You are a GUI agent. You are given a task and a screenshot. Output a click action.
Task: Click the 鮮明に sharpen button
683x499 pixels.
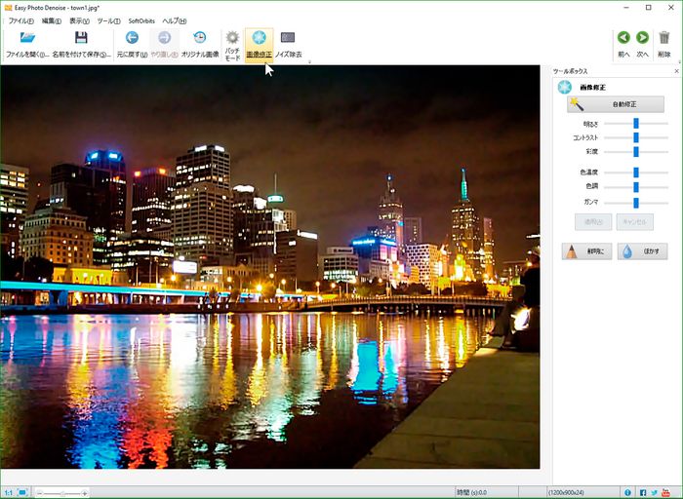tap(586, 251)
